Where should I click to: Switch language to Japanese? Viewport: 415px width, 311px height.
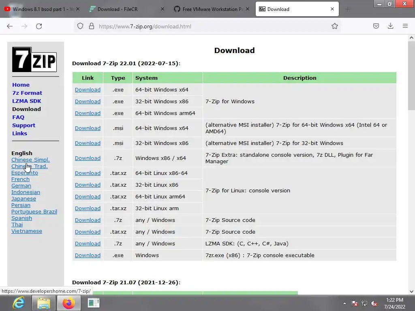pyautogui.click(x=24, y=198)
